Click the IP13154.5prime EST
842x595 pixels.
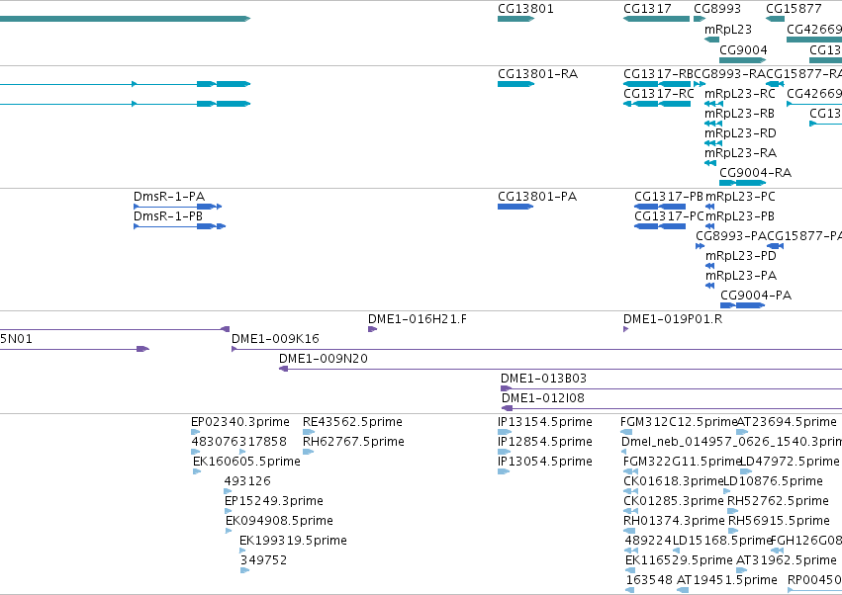coord(505,432)
